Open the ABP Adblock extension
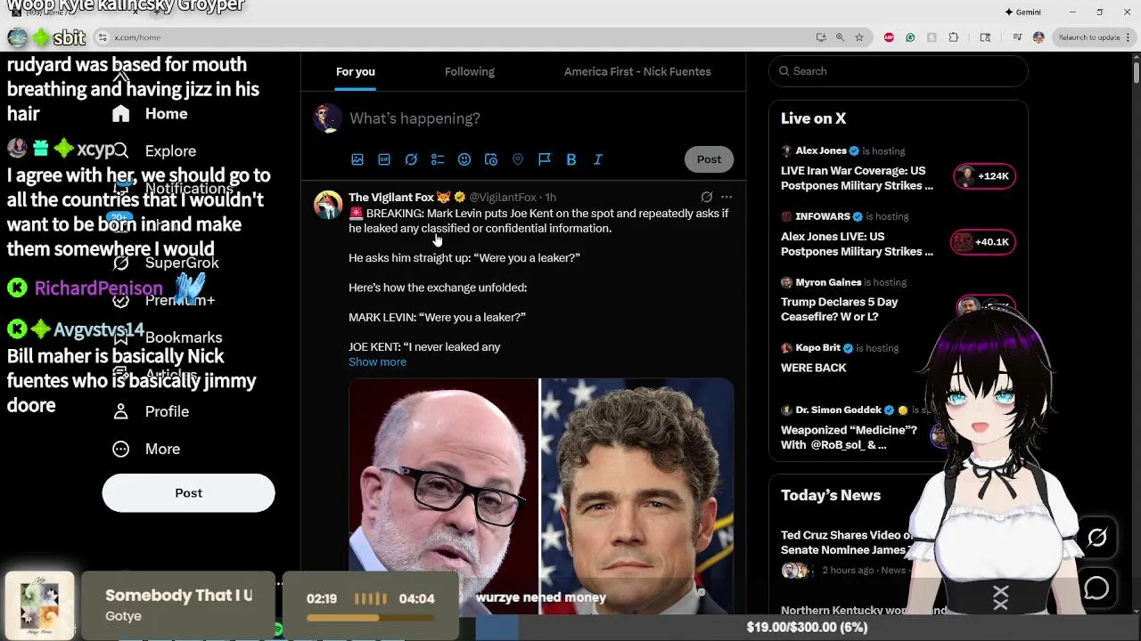Image resolution: width=1141 pixels, height=641 pixels. coord(889,37)
